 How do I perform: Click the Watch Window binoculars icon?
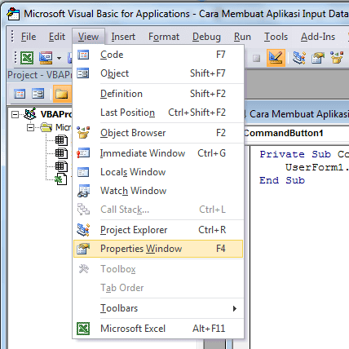83,191
